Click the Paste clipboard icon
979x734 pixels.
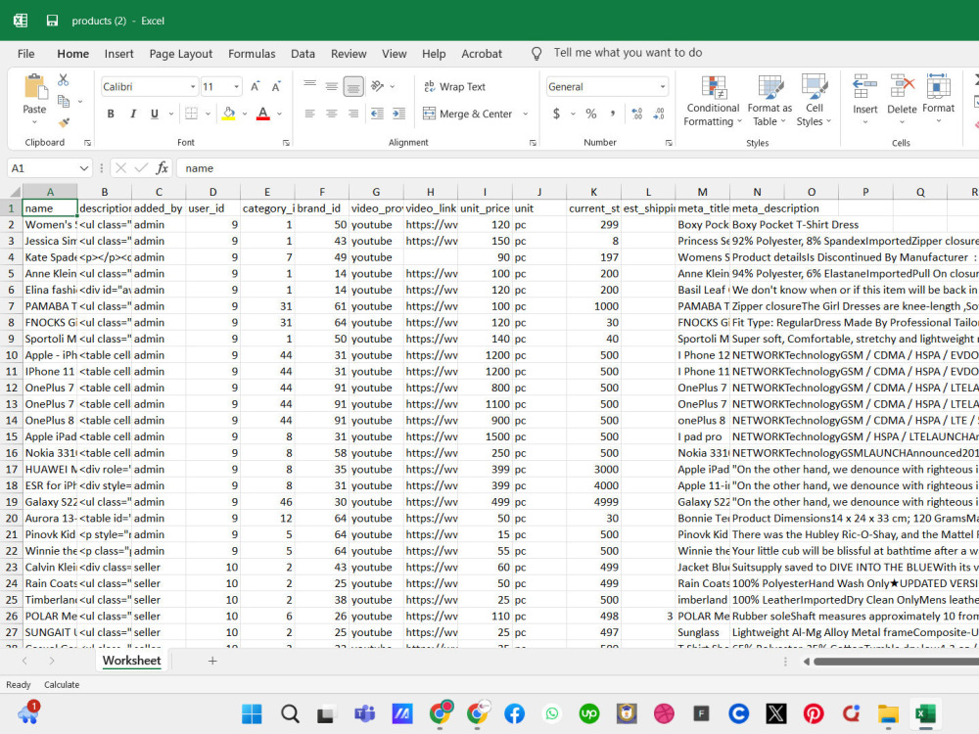(35, 87)
